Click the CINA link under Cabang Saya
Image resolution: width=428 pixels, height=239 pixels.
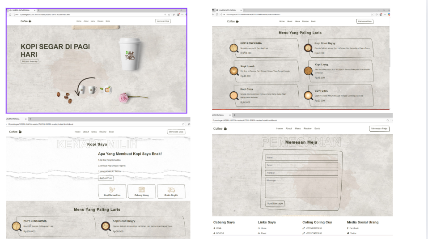(219, 228)
